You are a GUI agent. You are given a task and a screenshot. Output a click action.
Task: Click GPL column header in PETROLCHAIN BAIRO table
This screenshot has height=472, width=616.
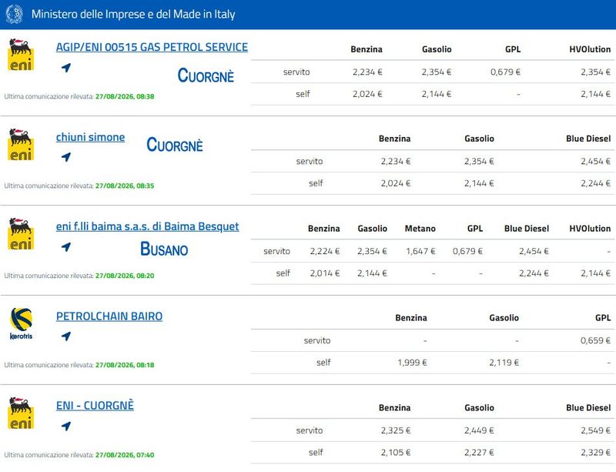point(603,317)
